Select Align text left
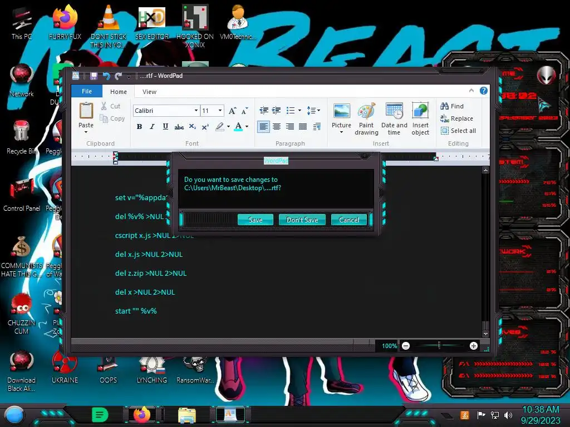570x427 pixels. [x=263, y=126]
